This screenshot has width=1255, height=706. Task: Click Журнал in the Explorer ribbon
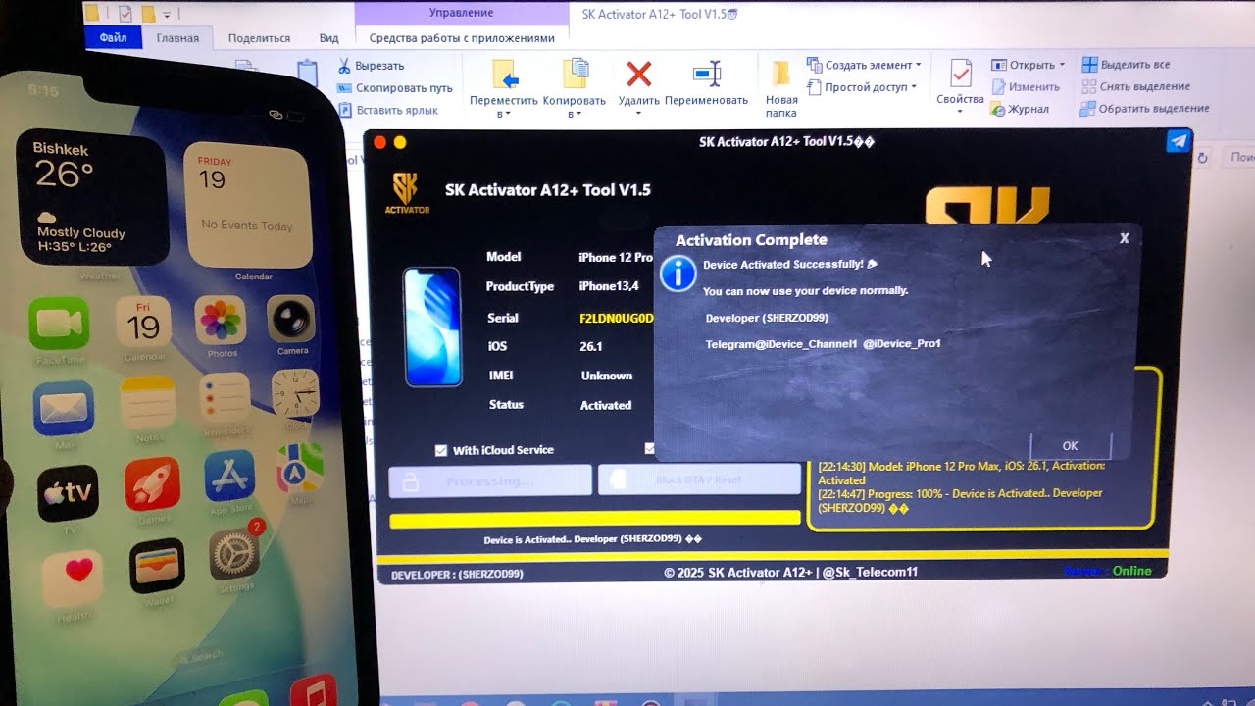(1020, 109)
